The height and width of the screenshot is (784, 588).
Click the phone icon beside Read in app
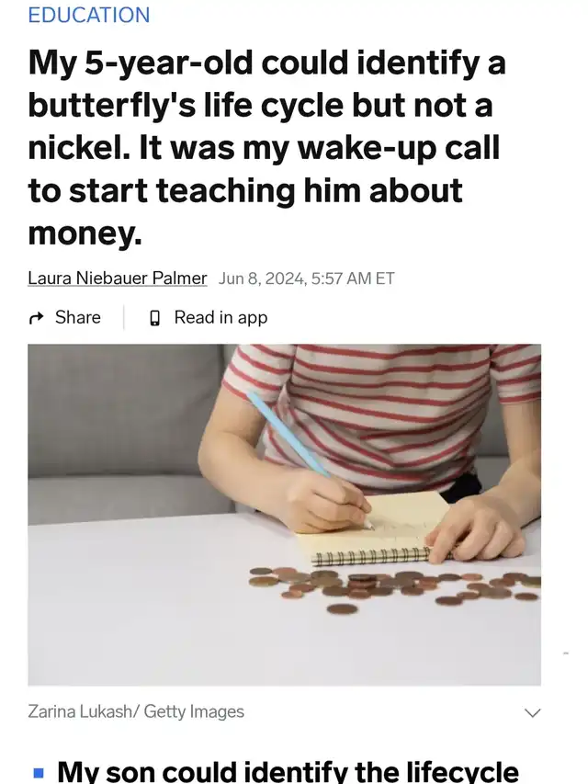point(155,317)
